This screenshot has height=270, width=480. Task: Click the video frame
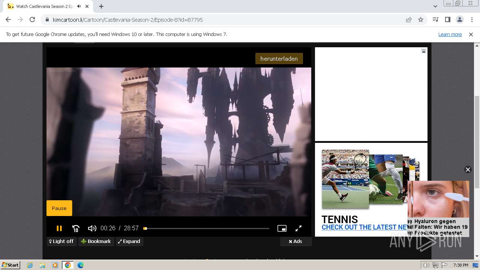pos(179,142)
